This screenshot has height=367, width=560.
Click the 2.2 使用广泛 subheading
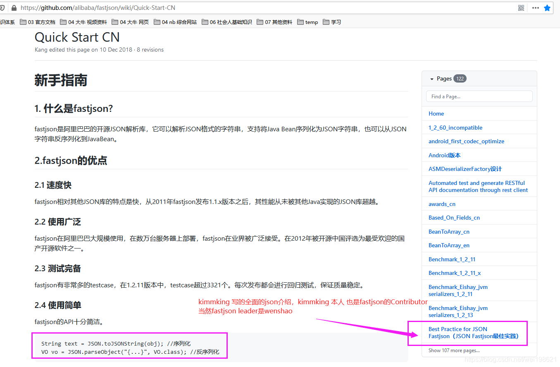click(x=57, y=222)
